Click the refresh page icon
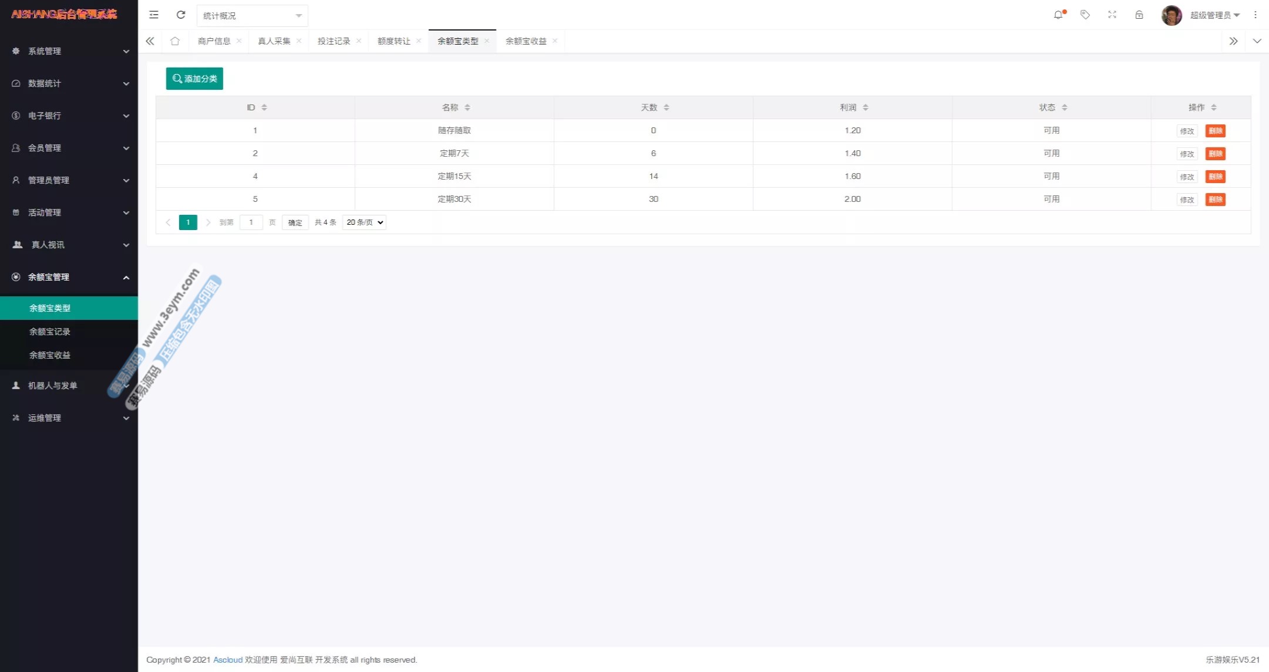 pos(181,15)
